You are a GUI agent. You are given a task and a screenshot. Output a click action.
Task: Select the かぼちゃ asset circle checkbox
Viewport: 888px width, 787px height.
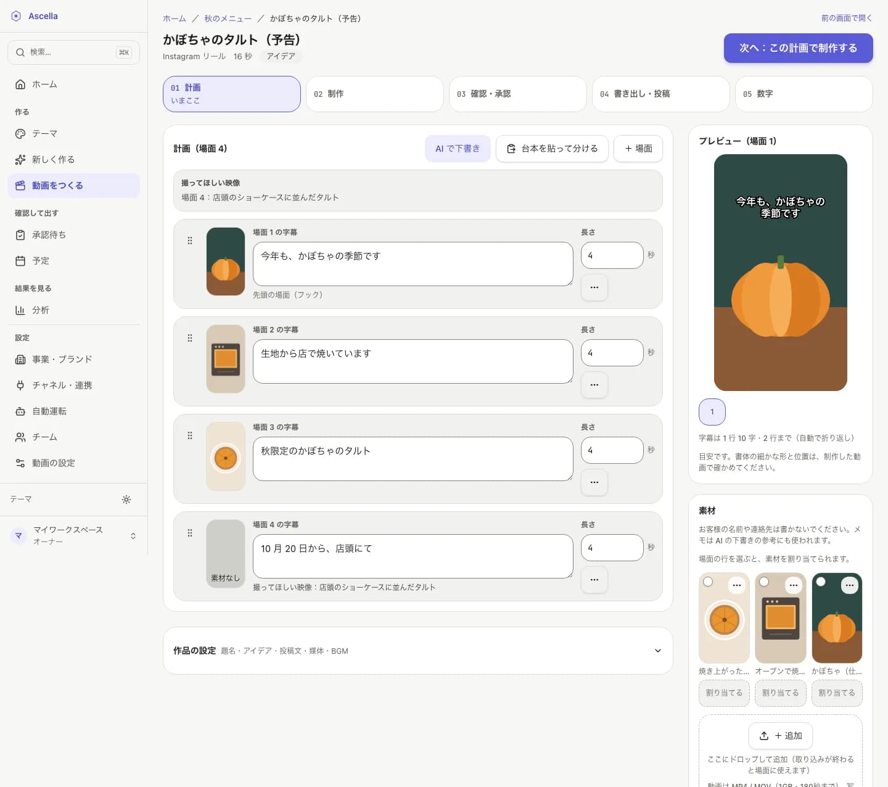pos(821,582)
